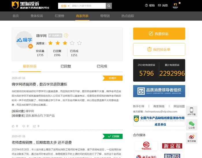The height and width of the screenshot is (158, 202).
Task: Share the 嗨学网诱骗消费 complaint
Action: pyautogui.click(x=34, y=126)
